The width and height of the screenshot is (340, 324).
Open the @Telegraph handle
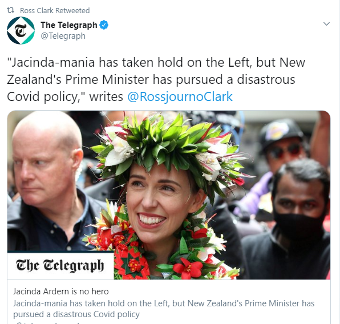(63, 36)
